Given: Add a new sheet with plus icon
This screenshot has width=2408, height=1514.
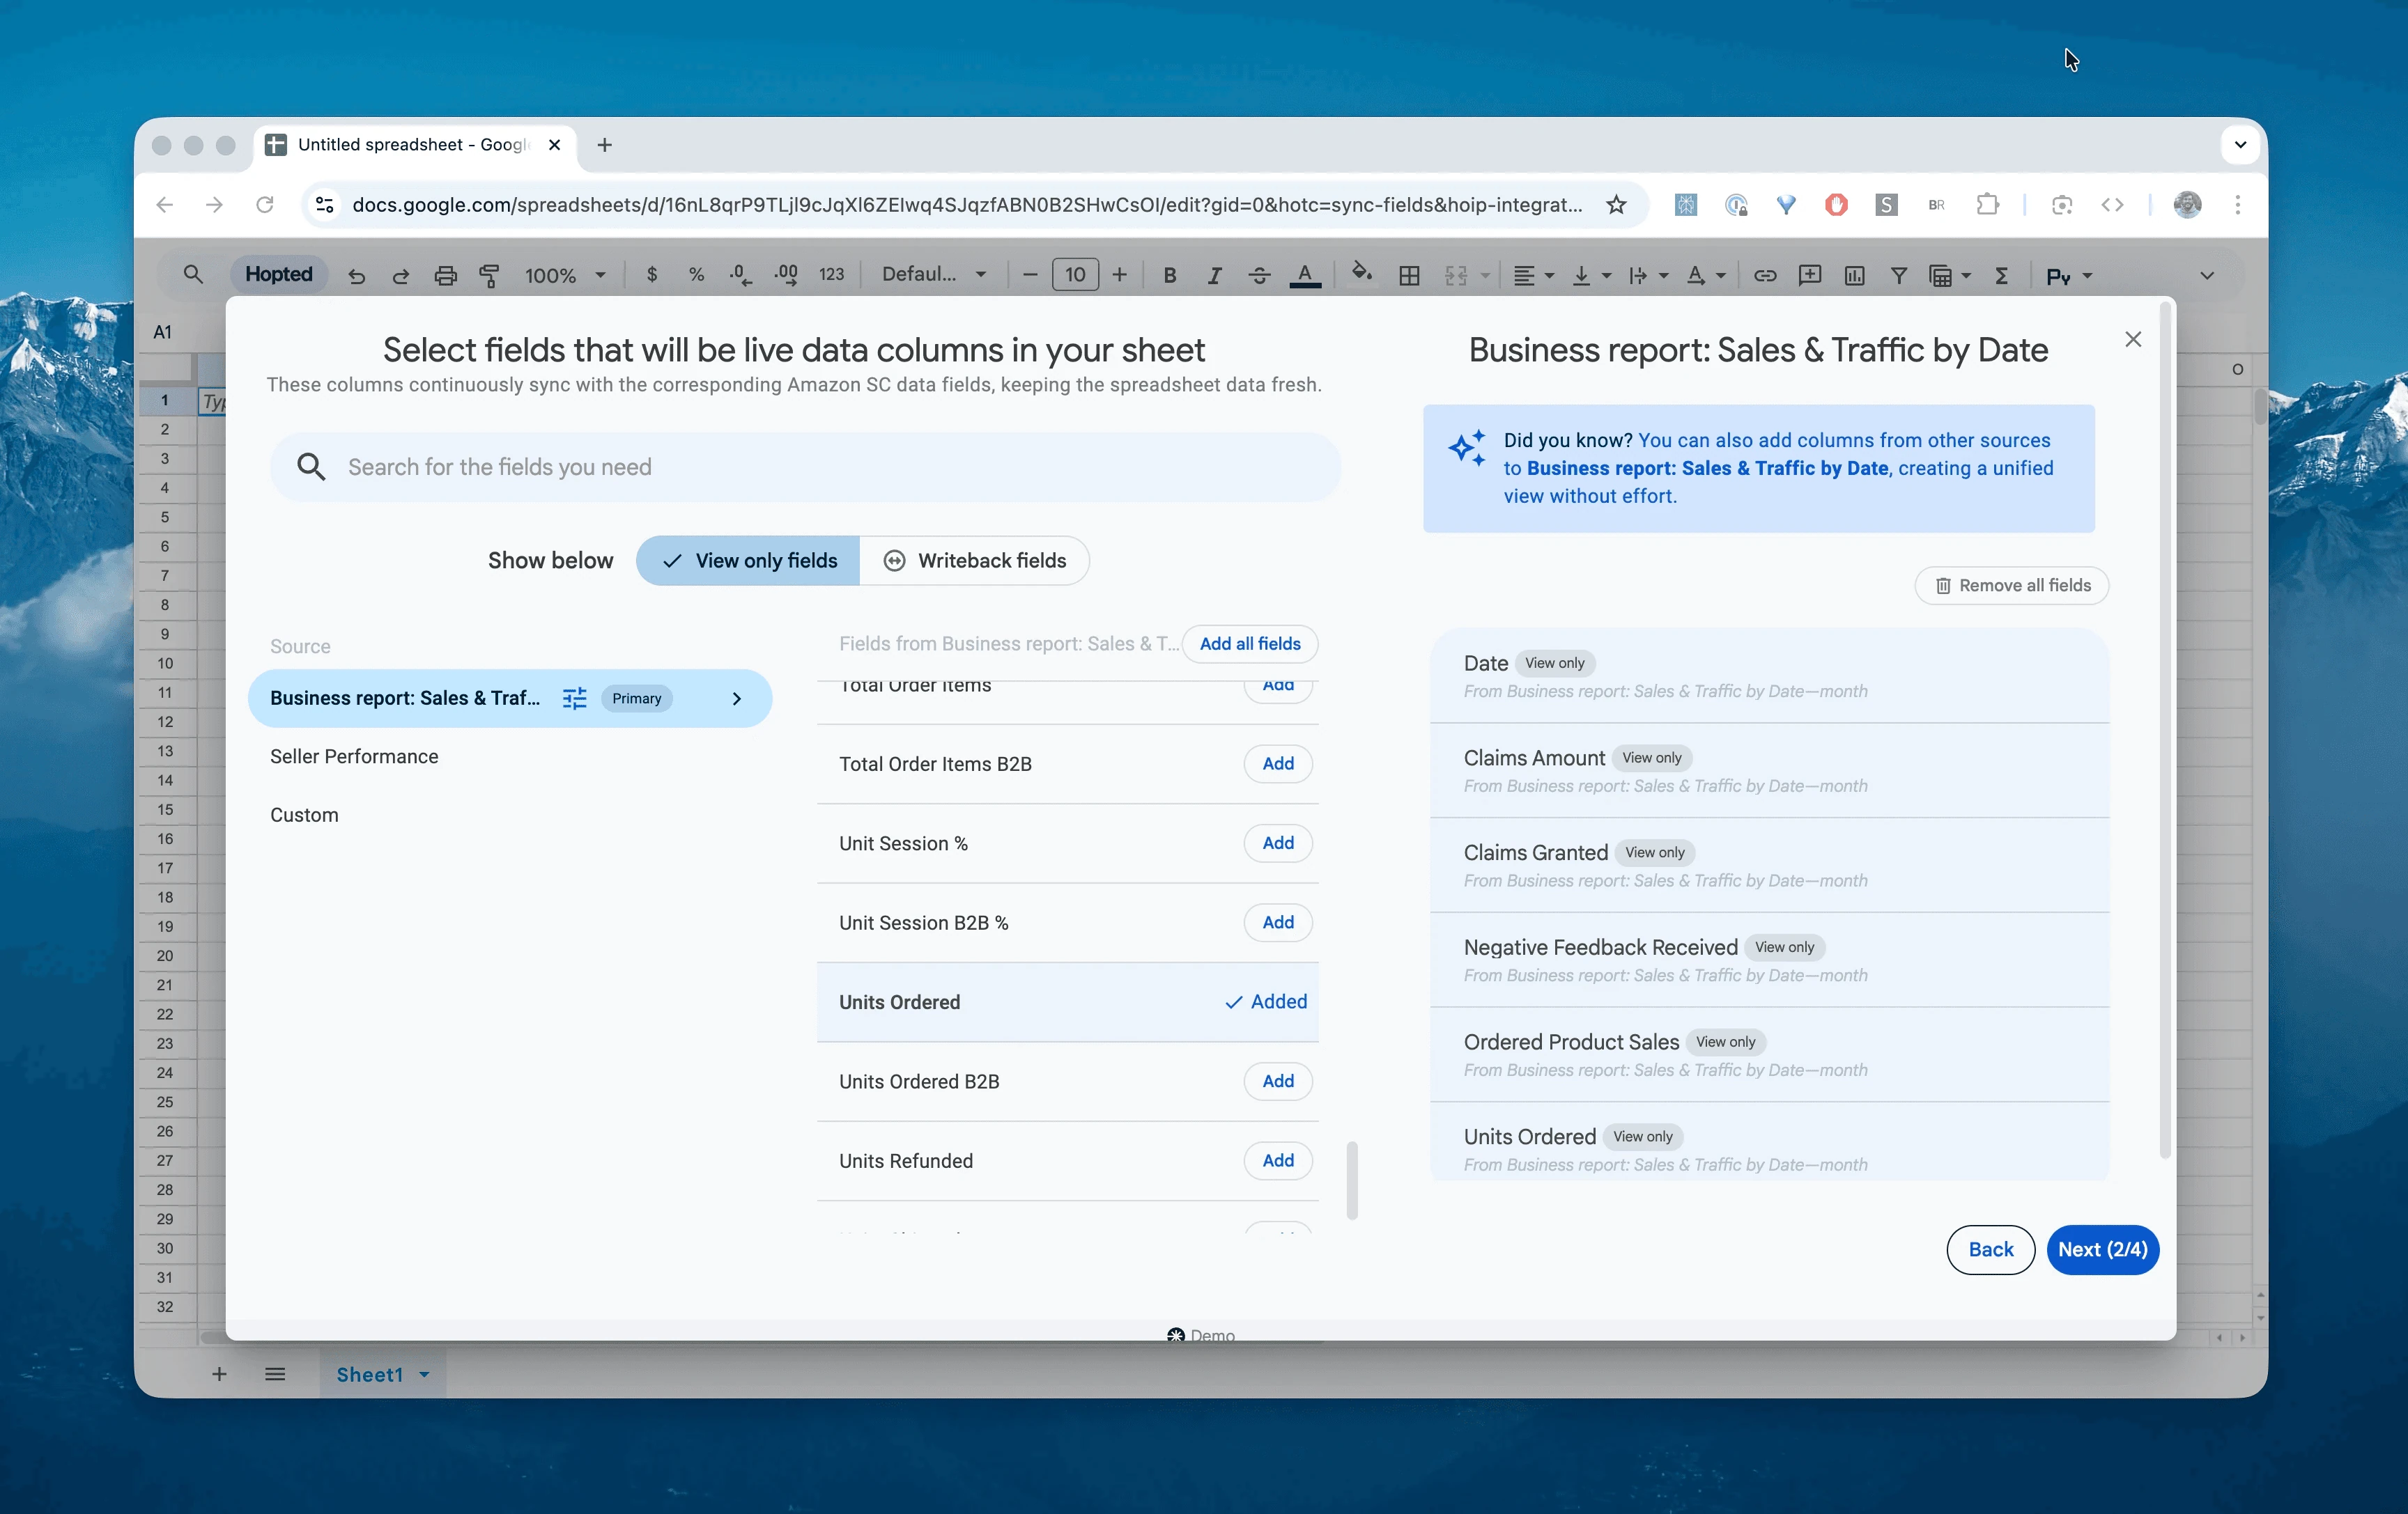Looking at the screenshot, I should click(x=219, y=1374).
